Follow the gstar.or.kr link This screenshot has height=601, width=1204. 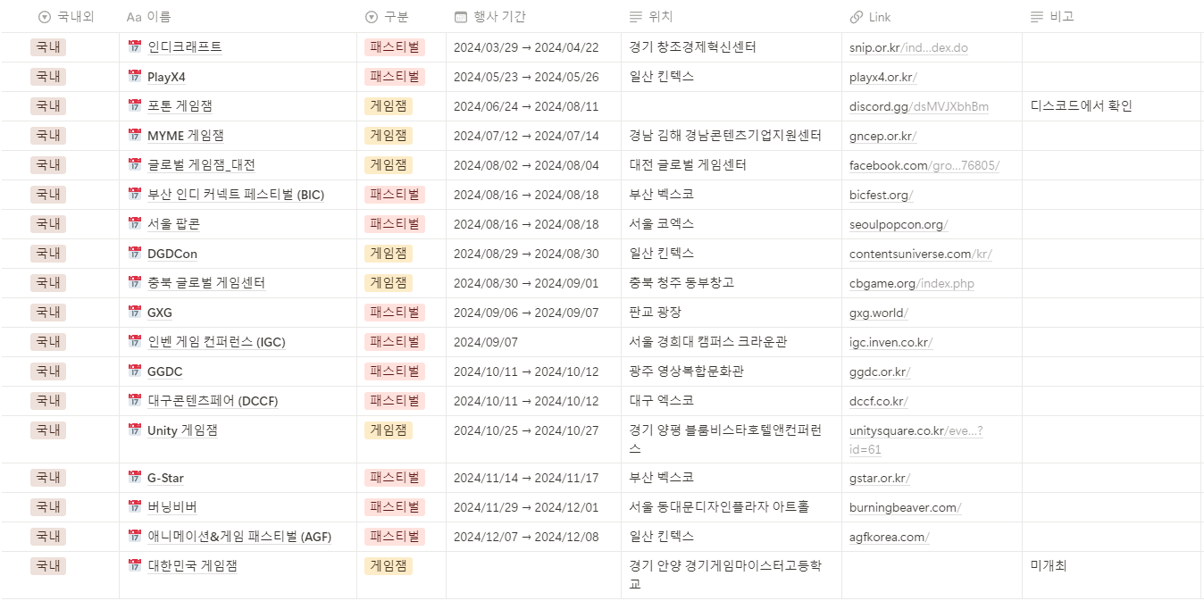[880, 478]
